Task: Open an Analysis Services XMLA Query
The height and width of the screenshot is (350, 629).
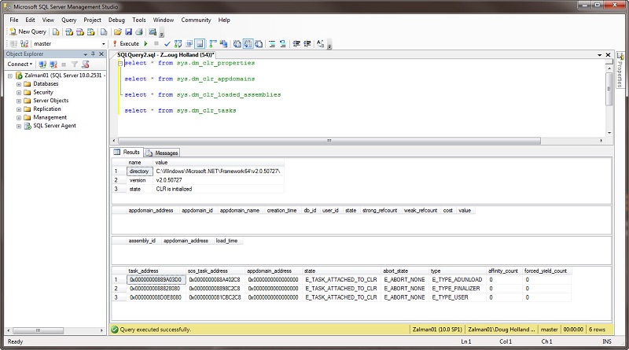Action: click(91, 31)
